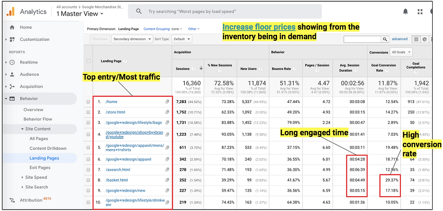Run table search with magnifier button
443x211 pixels.
point(385,39)
